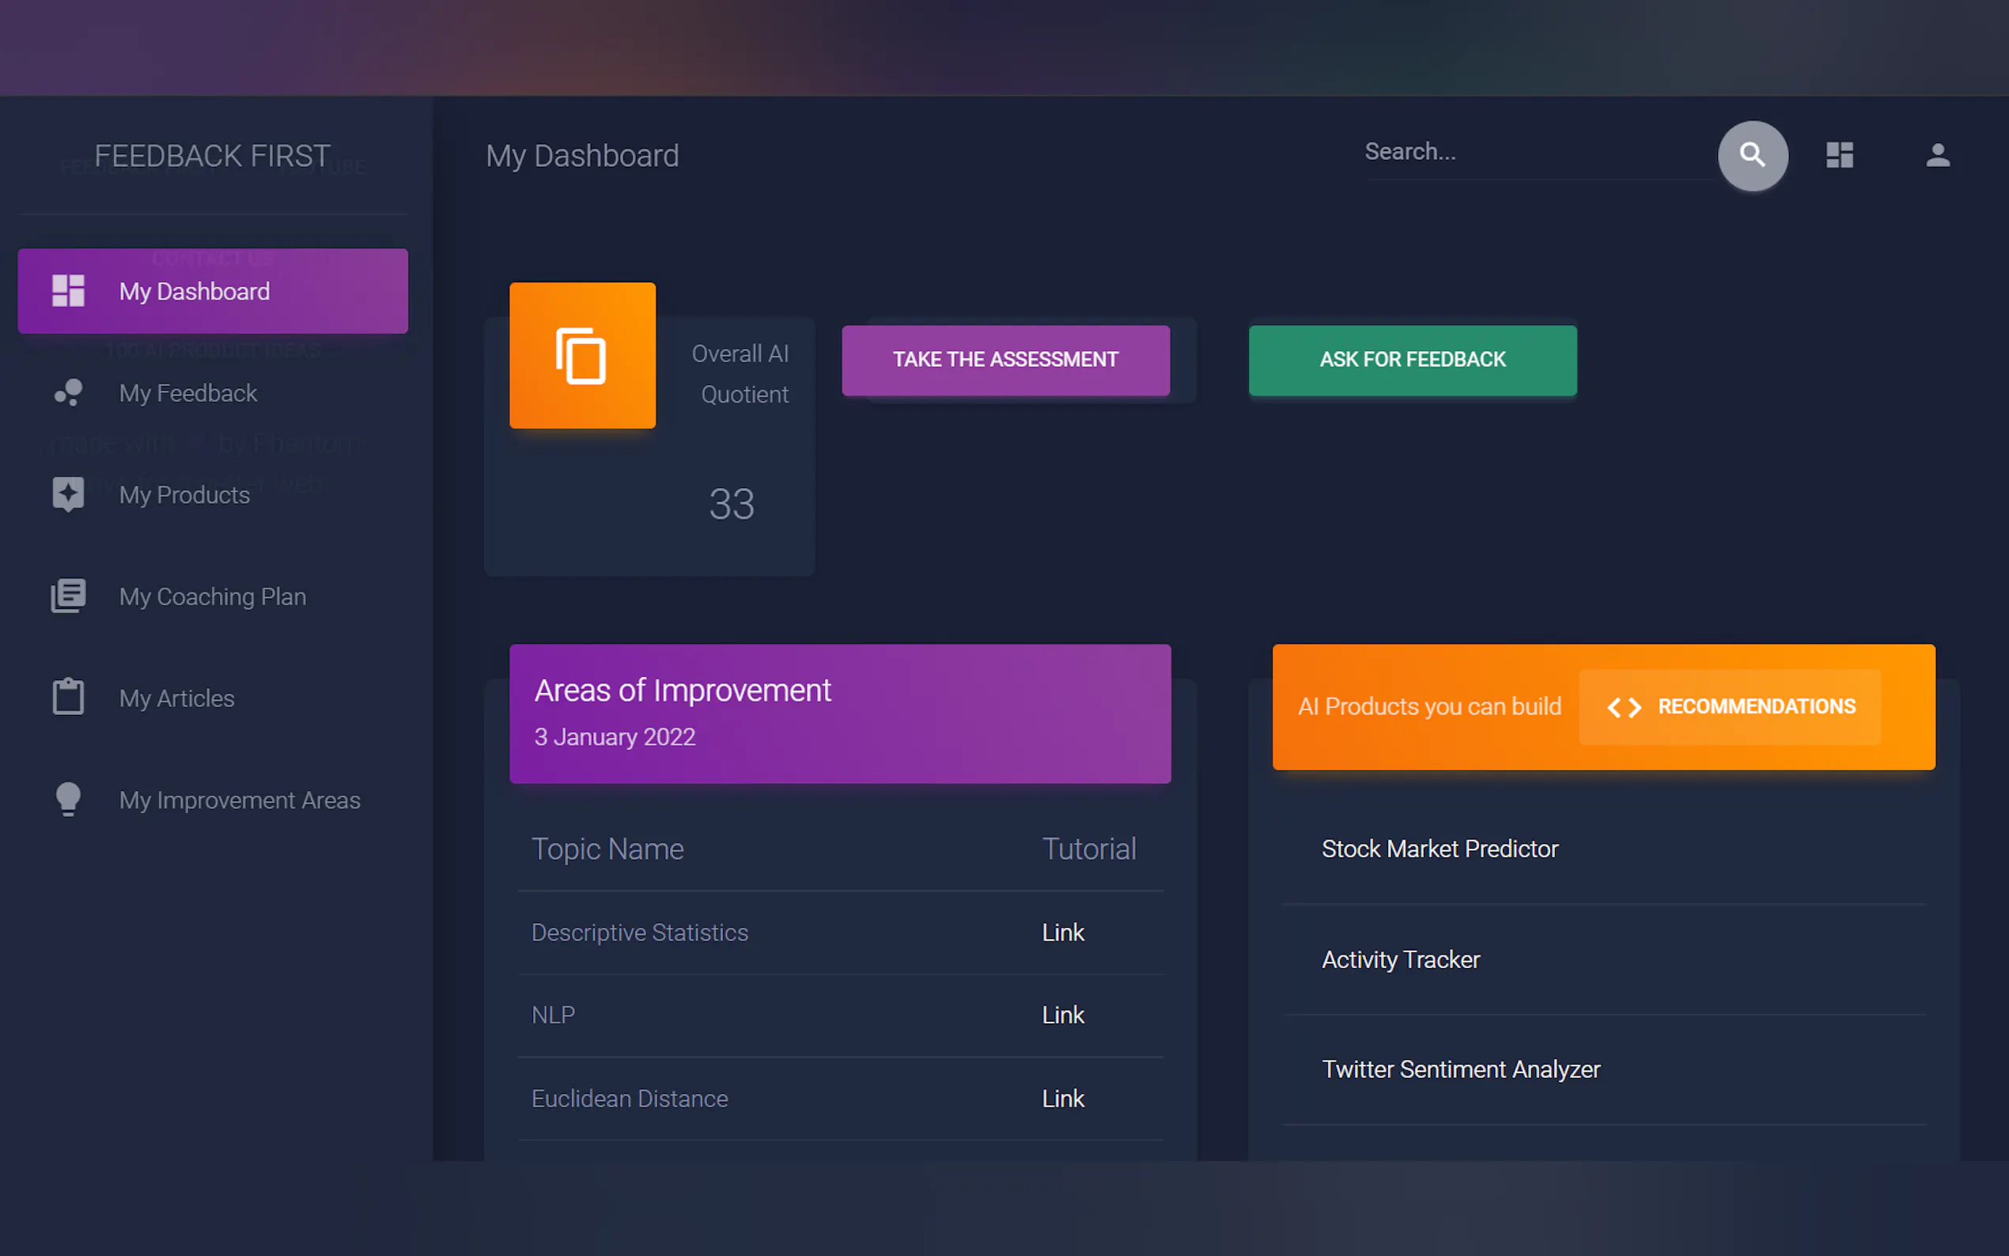Click the My Feedback bubbles icon
Screen dimensions: 2009x1256
point(68,393)
